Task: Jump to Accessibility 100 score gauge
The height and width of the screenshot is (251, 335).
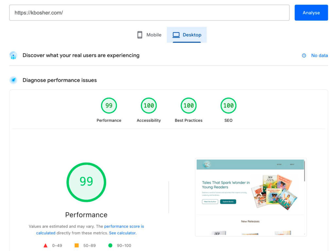Action: [x=149, y=106]
